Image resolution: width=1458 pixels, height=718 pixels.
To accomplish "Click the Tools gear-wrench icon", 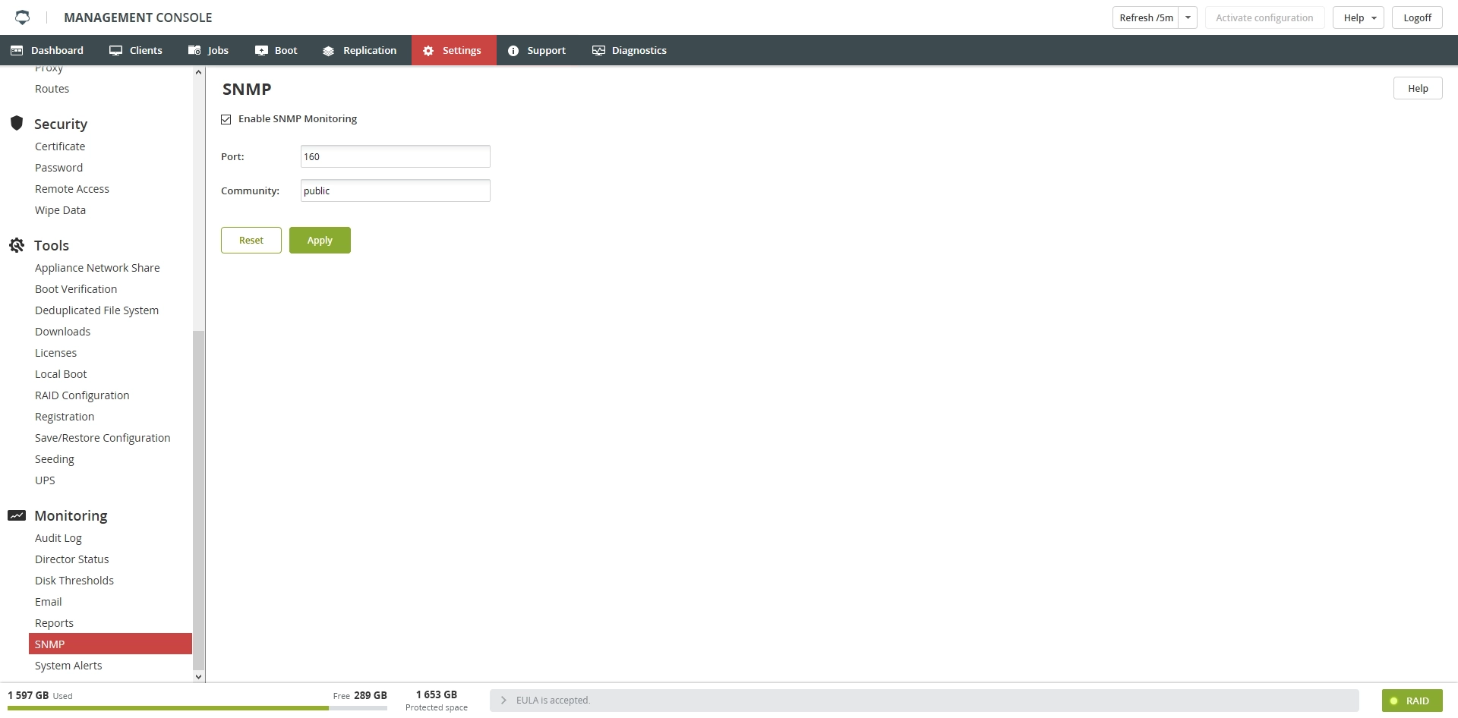I will click(17, 245).
